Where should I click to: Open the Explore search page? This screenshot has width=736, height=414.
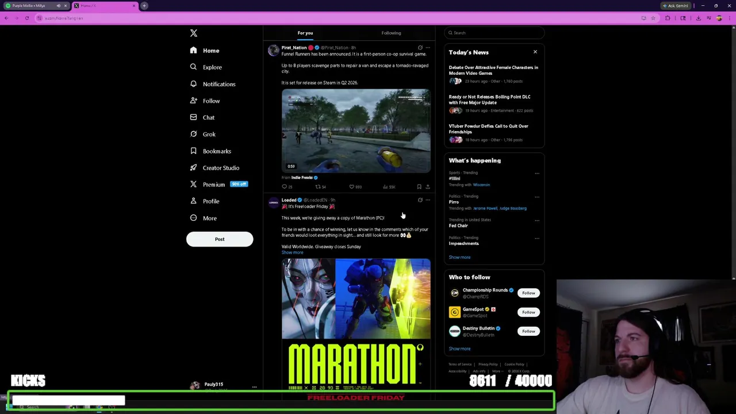tap(206, 67)
